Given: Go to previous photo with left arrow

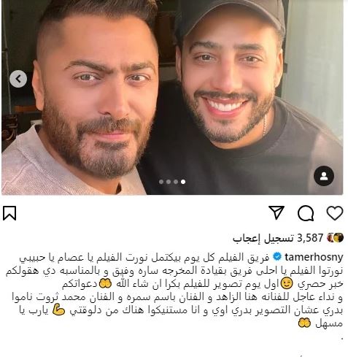Looking at the screenshot, I should click(x=18, y=79).
